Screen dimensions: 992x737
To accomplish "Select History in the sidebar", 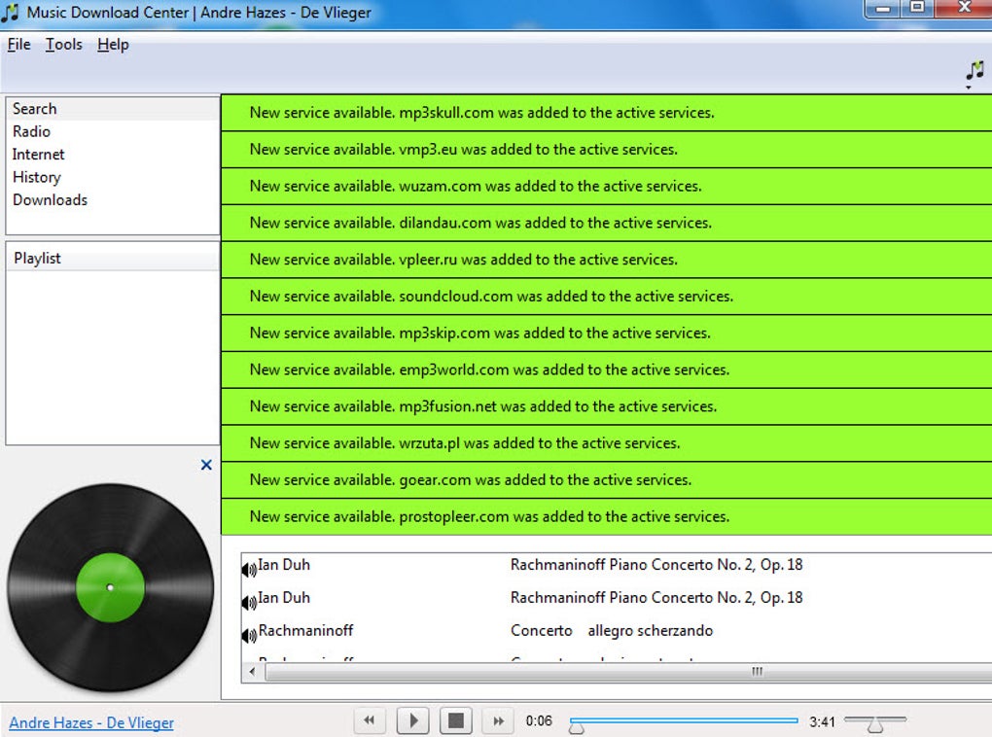I will click(113, 177).
